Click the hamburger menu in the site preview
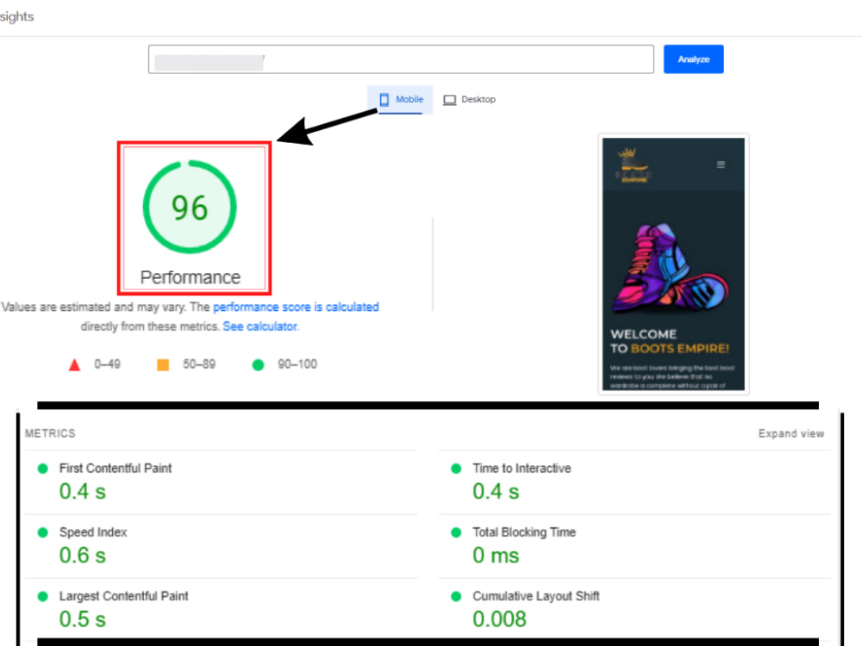Viewport: 862px width, 646px height. (x=721, y=165)
